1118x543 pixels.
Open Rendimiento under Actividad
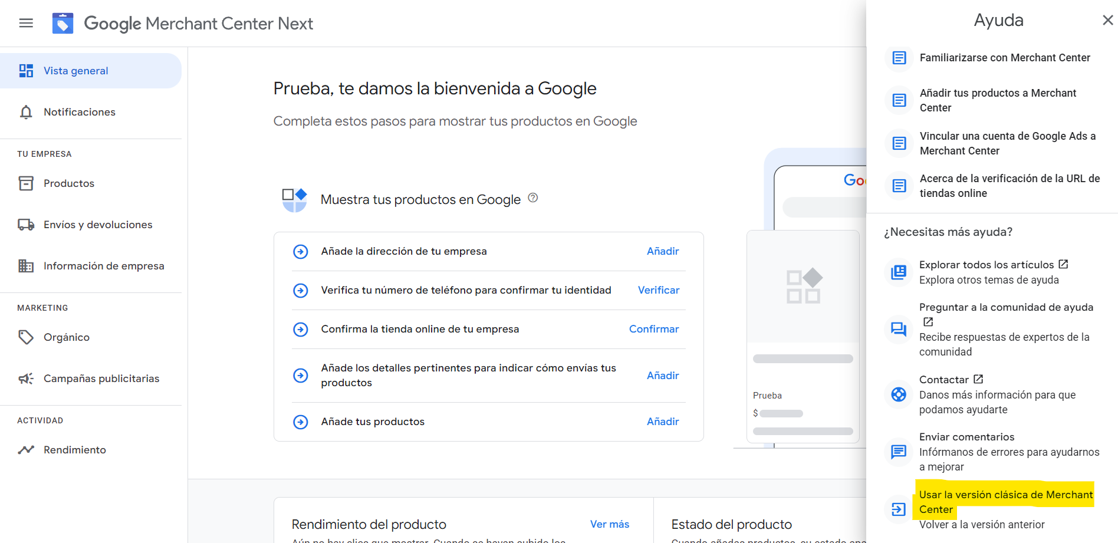pyautogui.click(x=91, y=450)
